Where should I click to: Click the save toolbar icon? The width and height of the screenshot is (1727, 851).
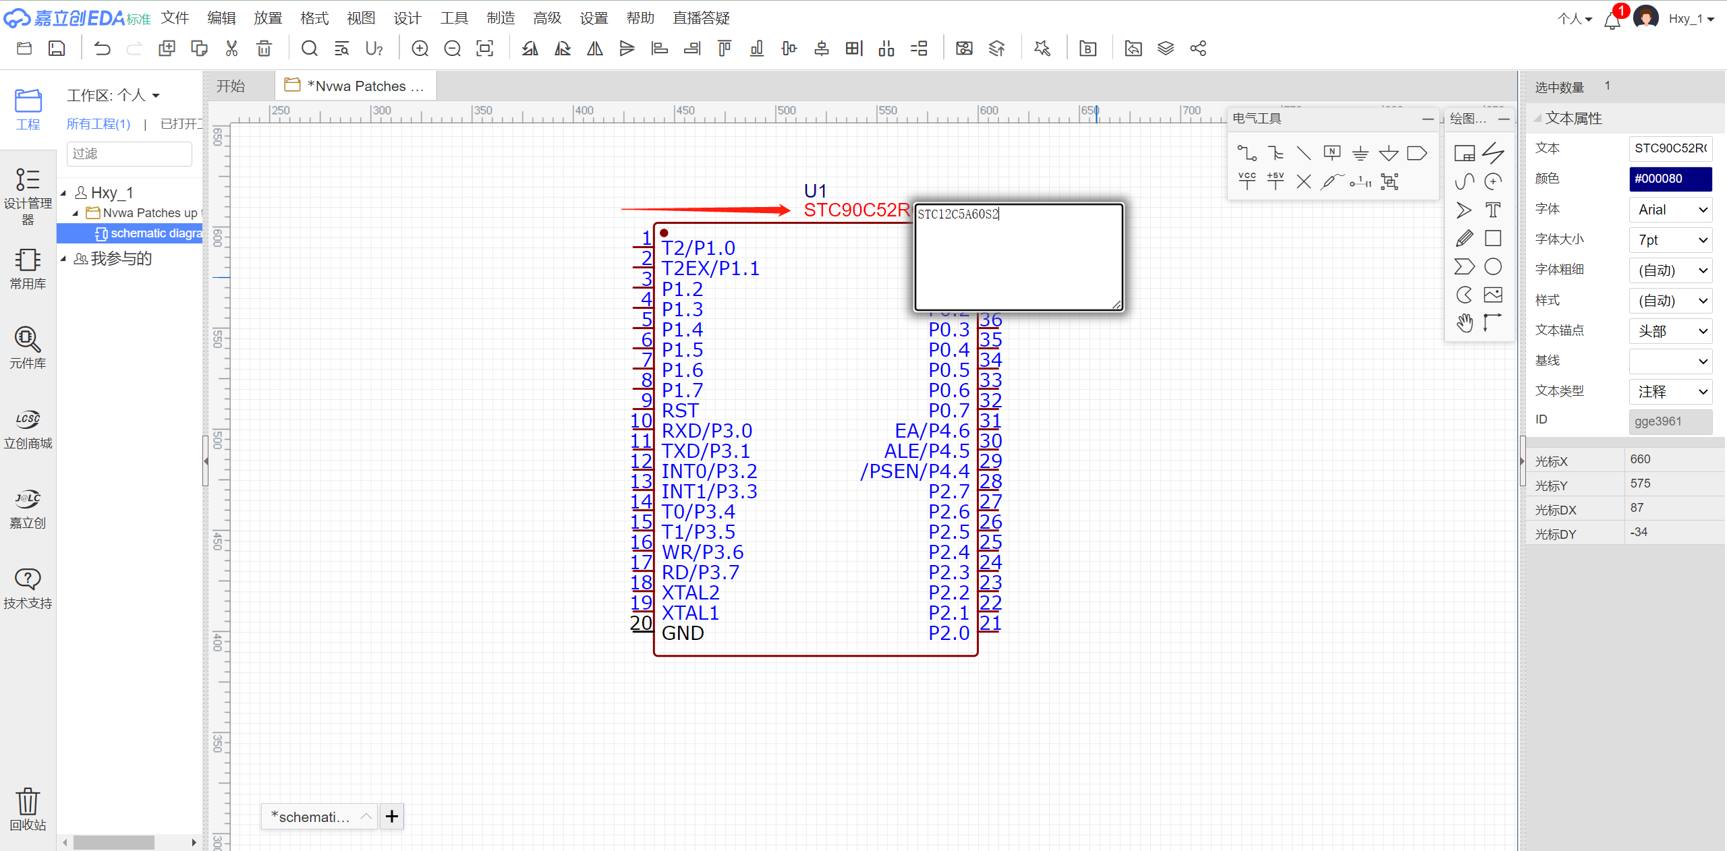(x=57, y=49)
